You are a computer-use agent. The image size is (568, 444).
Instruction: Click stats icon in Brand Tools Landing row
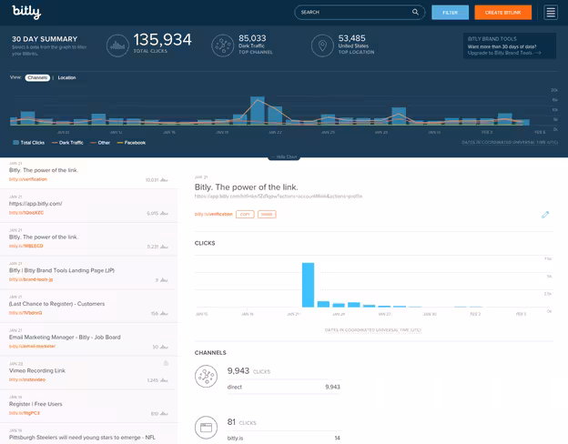(164, 280)
